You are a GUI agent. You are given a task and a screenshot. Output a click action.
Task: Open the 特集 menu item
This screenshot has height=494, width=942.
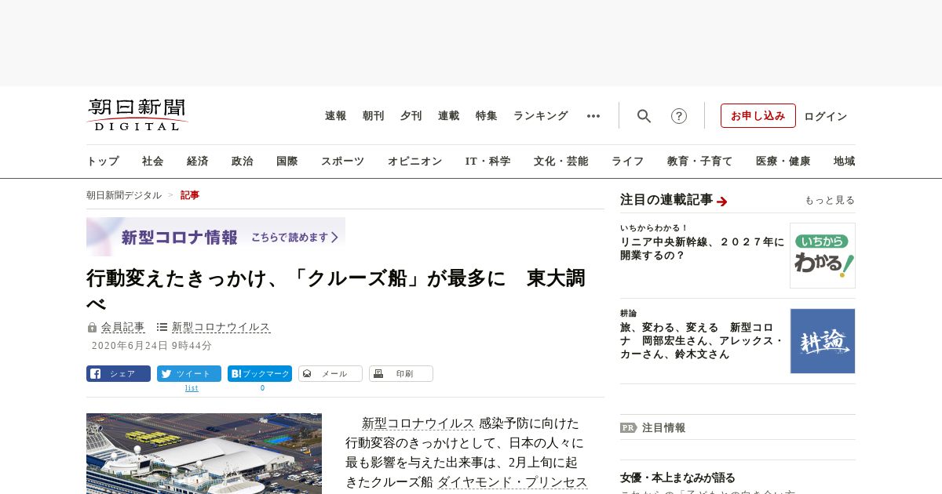(487, 116)
